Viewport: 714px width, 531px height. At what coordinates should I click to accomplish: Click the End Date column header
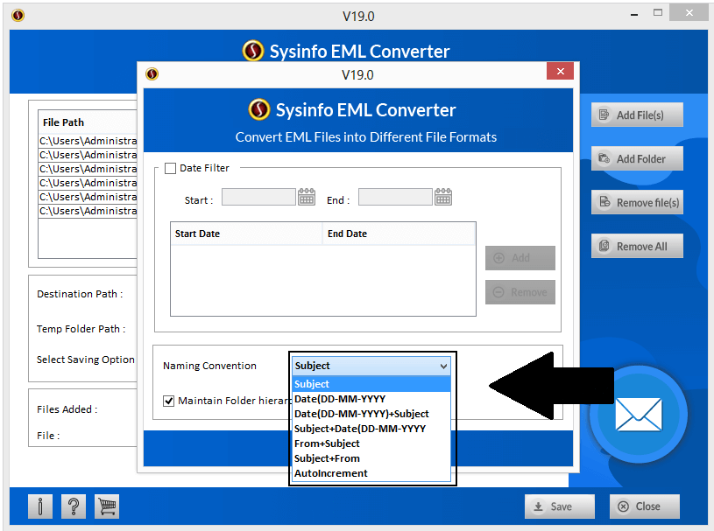coord(399,234)
